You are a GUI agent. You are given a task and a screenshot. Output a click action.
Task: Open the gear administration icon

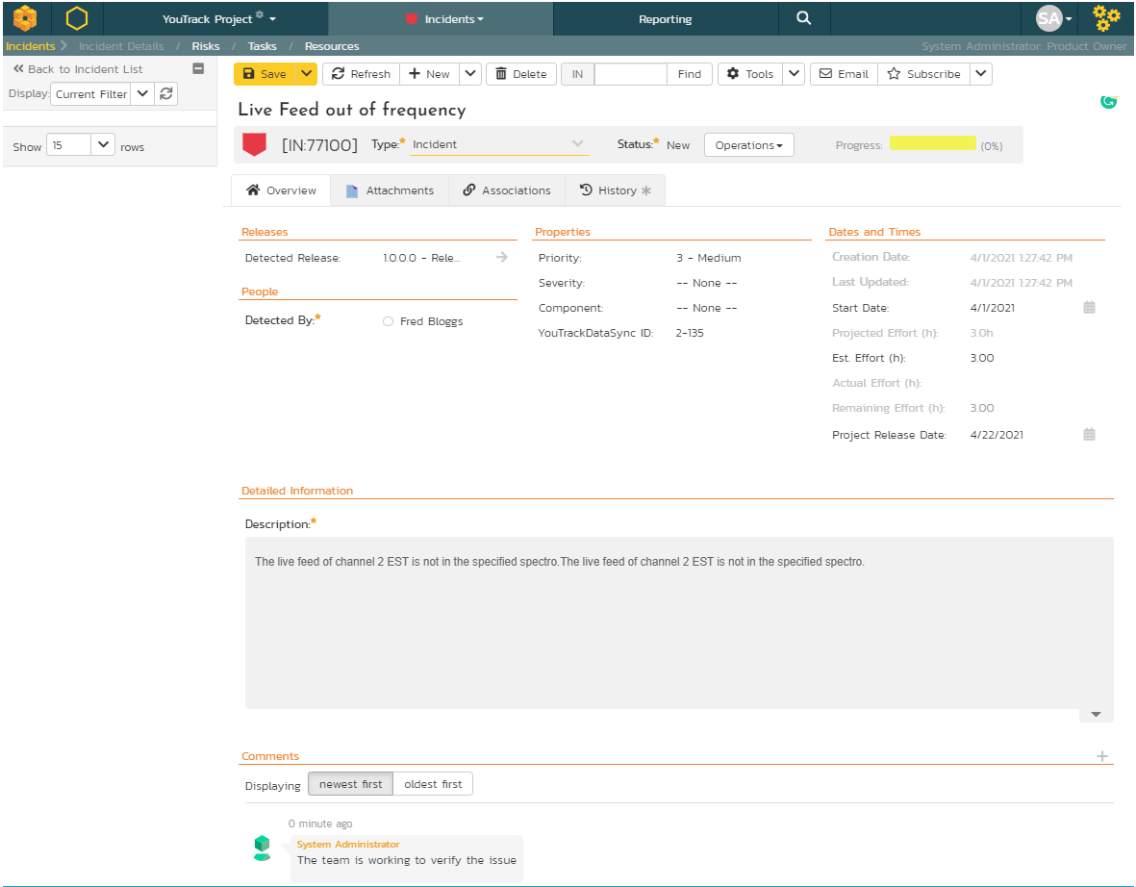[1107, 18]
